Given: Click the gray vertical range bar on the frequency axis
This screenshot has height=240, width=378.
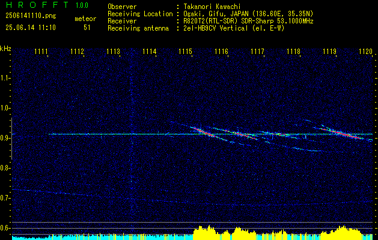Looking at the screenshot, I should 11,139.
